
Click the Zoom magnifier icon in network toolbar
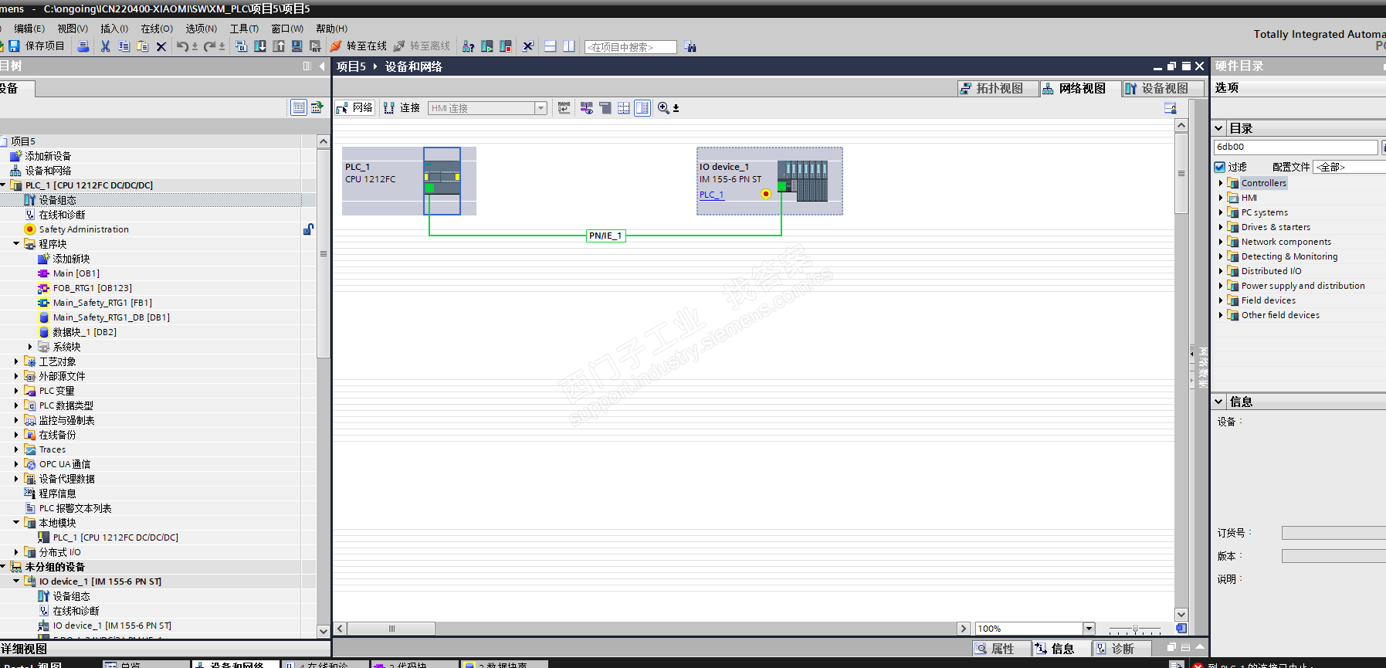[664, 108]
